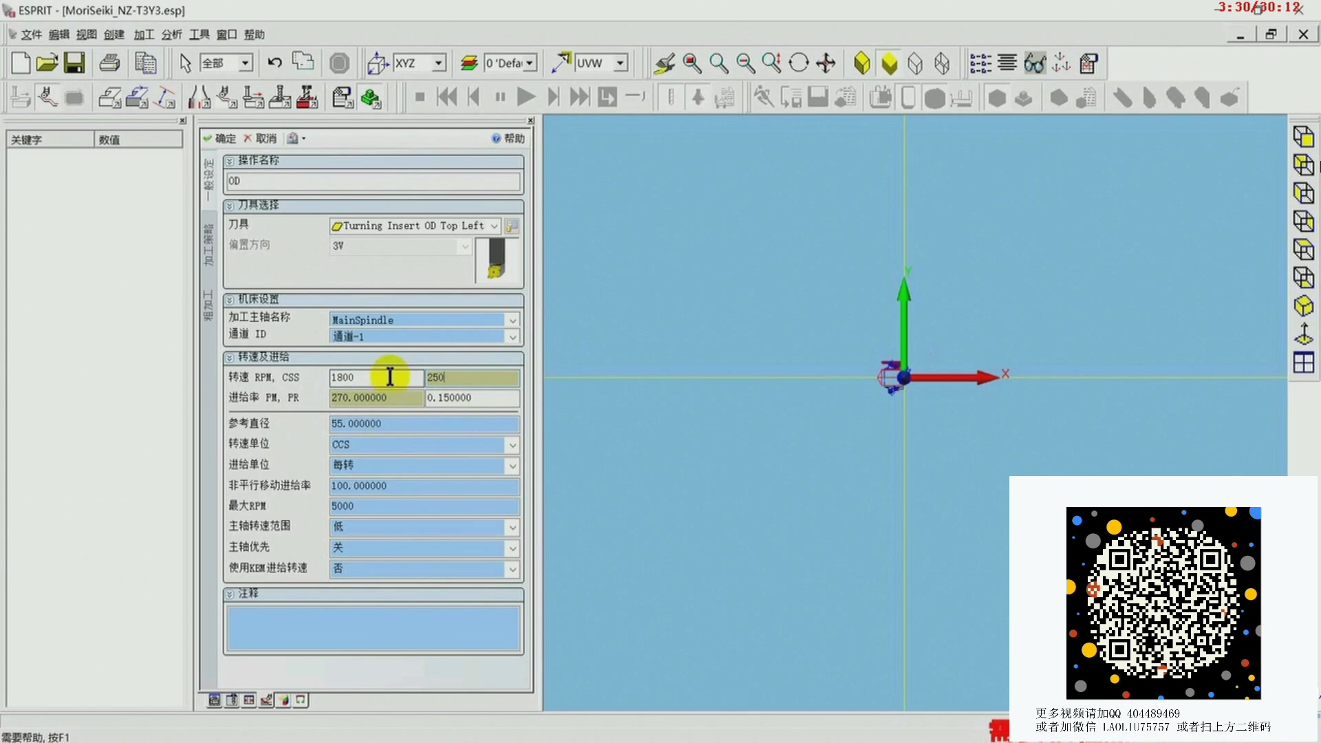Viewport: 1321px width, 743px height.
Task: Click the yellow isometric cube icon in the right sidebar
Action: tap(1303, 305)
